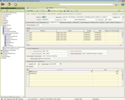Click the user icon in the menu panel toolbar
125x100 pixels.
(x=7, y=11)
